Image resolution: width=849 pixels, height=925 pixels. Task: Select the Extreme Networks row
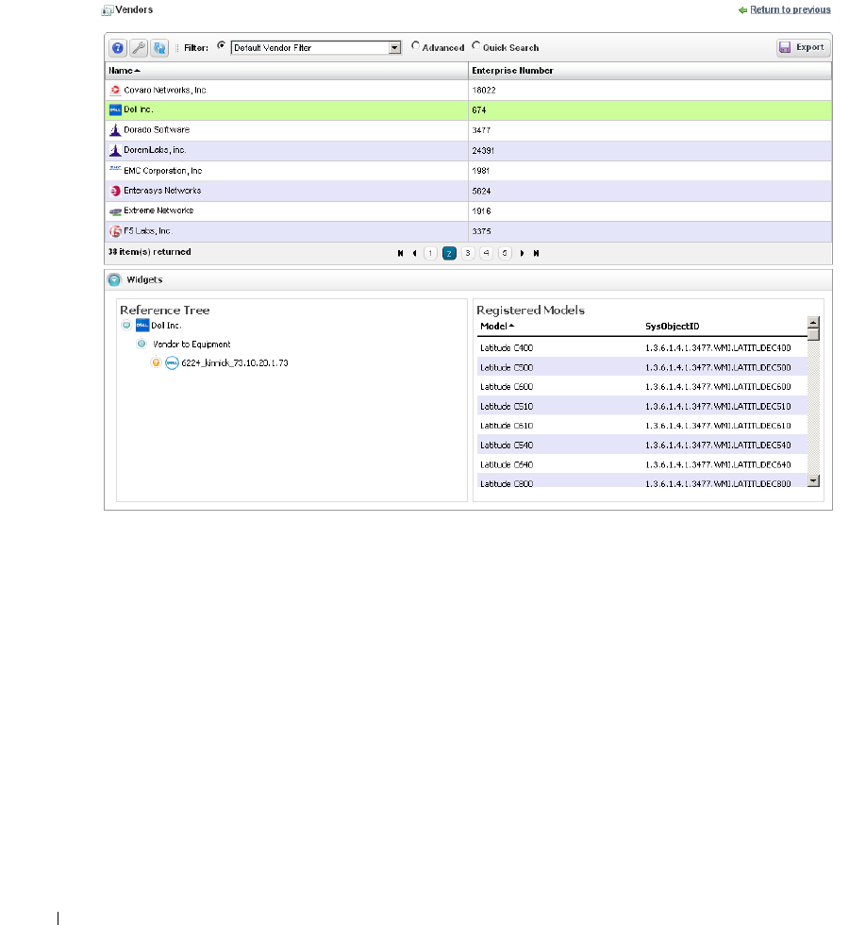[x=468, y=211]
